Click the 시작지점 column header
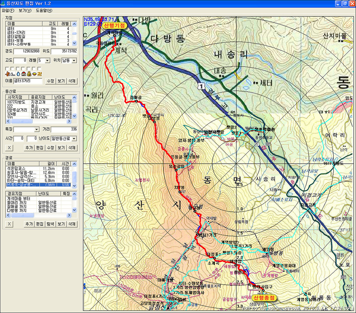Screen dimensions: 356x313 pos(18,97)
